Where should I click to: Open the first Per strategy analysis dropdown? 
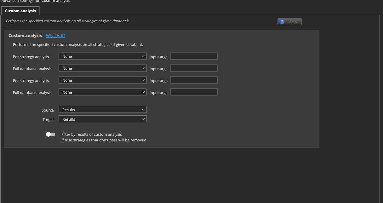click(103, 56)
